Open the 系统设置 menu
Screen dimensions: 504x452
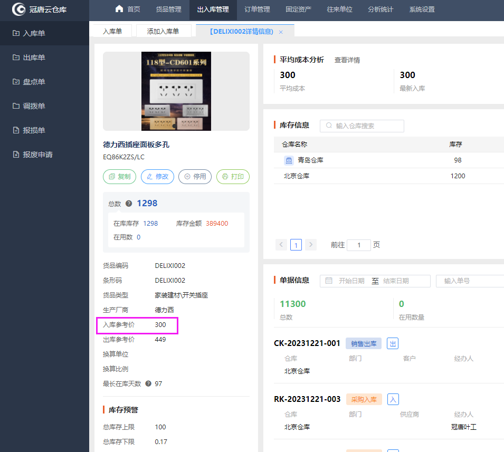422,9
